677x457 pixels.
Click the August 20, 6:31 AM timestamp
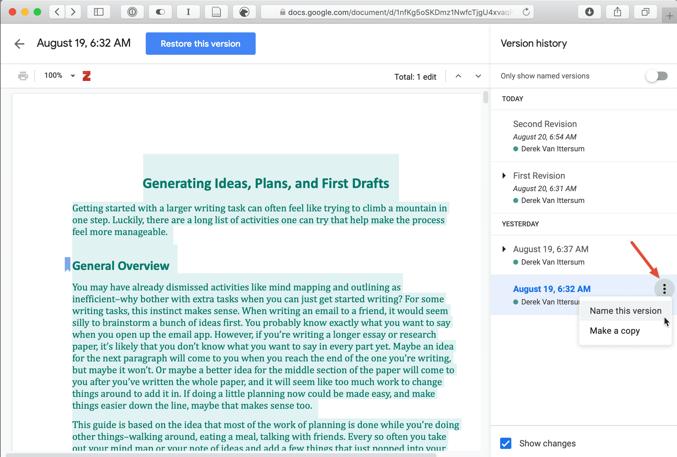click(545, 189)
